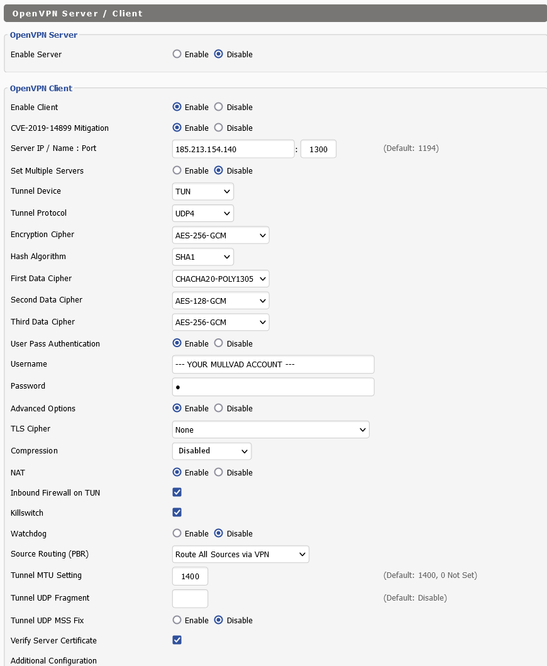Click the Server IP / Name field
Image resolution: width=547 pixels, height=666 pixels.
click(233, 149)
